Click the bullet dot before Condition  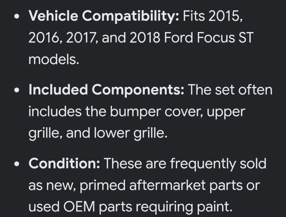click(x=17, y=164)
